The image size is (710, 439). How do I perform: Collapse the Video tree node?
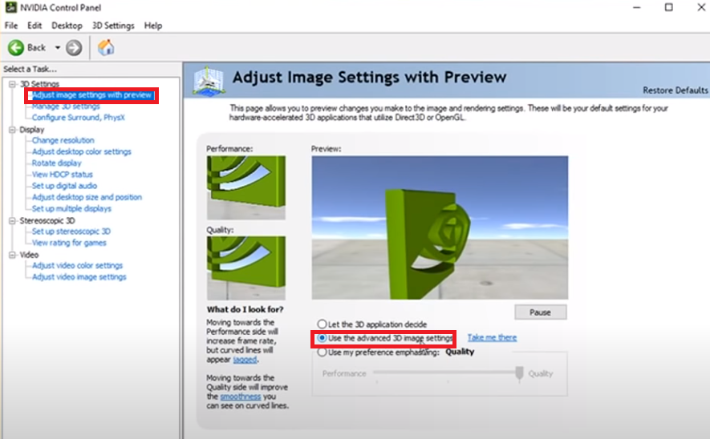coord(12,255)
